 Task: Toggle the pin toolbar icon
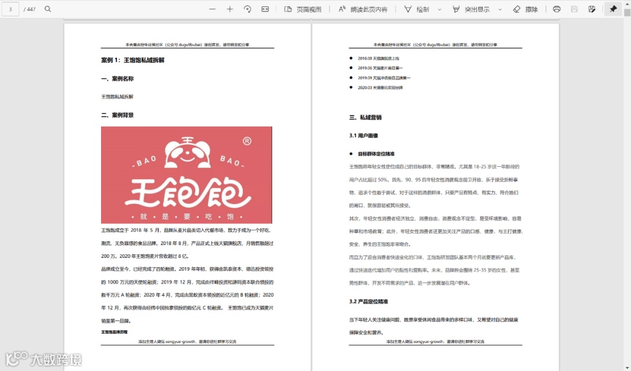point(613,9)
